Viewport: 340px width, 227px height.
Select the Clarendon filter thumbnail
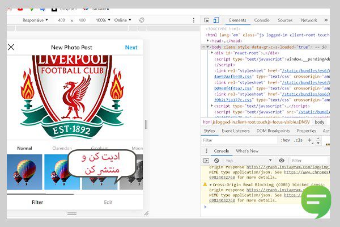(x=62, y=172)
